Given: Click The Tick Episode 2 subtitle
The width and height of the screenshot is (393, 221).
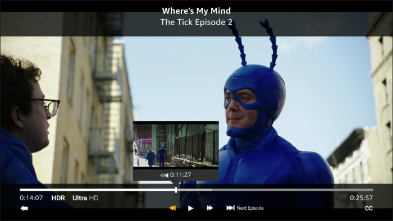Looking at the screenshot, I should point(196,22).
